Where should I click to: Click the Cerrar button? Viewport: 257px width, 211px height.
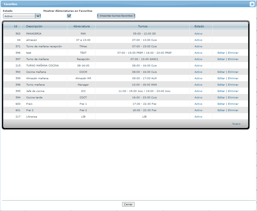(128, 204)
